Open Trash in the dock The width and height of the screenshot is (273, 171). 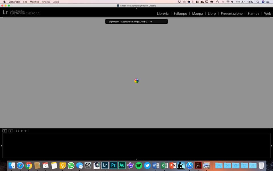[x=261, y=165]
